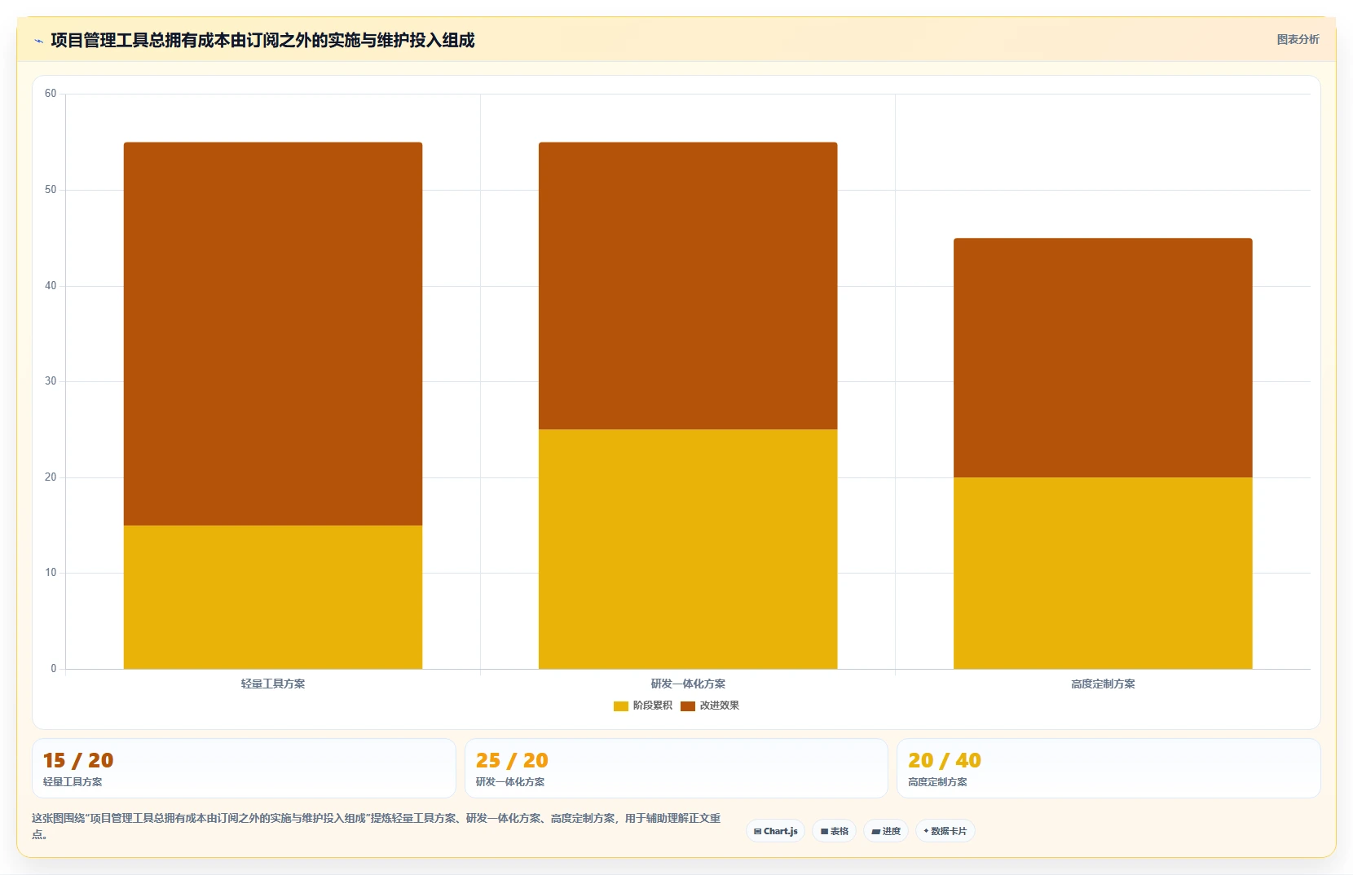This screenshot has height=875, width=1353.
Task: Select the 15 / 20 轻量工具方案 card
Action: point(244,768)
